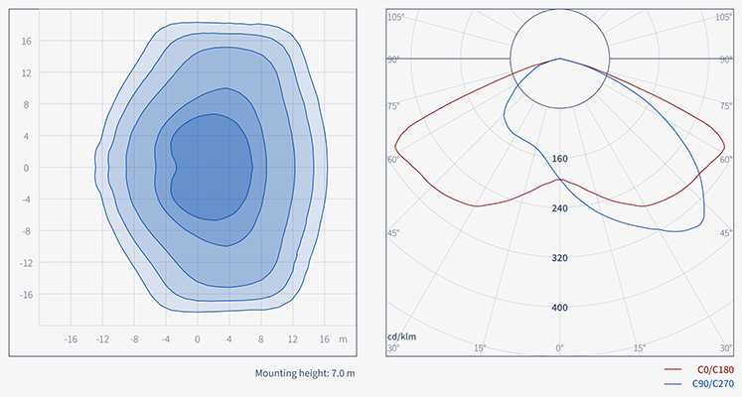Click the circle at the polar chart top
Screen dimensions: 742x397
pos(559,59)
